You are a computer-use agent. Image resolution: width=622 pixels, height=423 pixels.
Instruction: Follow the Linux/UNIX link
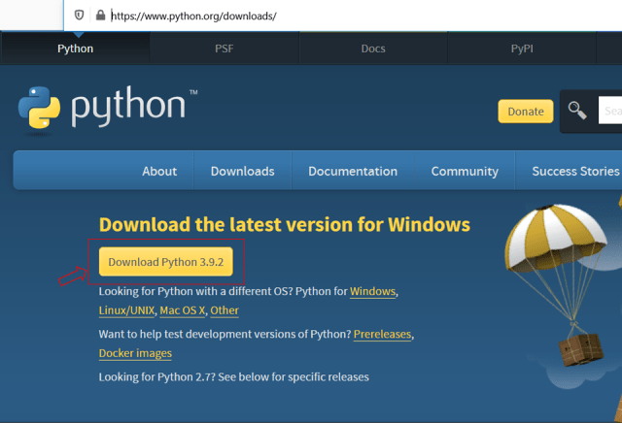click(x=126, y=310)
